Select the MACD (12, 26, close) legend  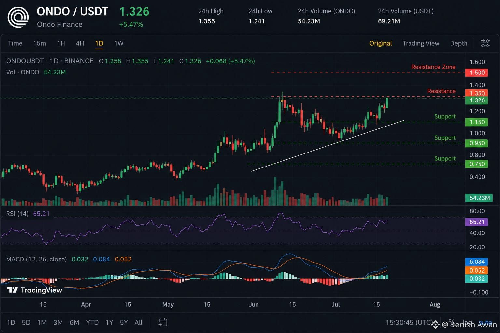click(36, 259)
